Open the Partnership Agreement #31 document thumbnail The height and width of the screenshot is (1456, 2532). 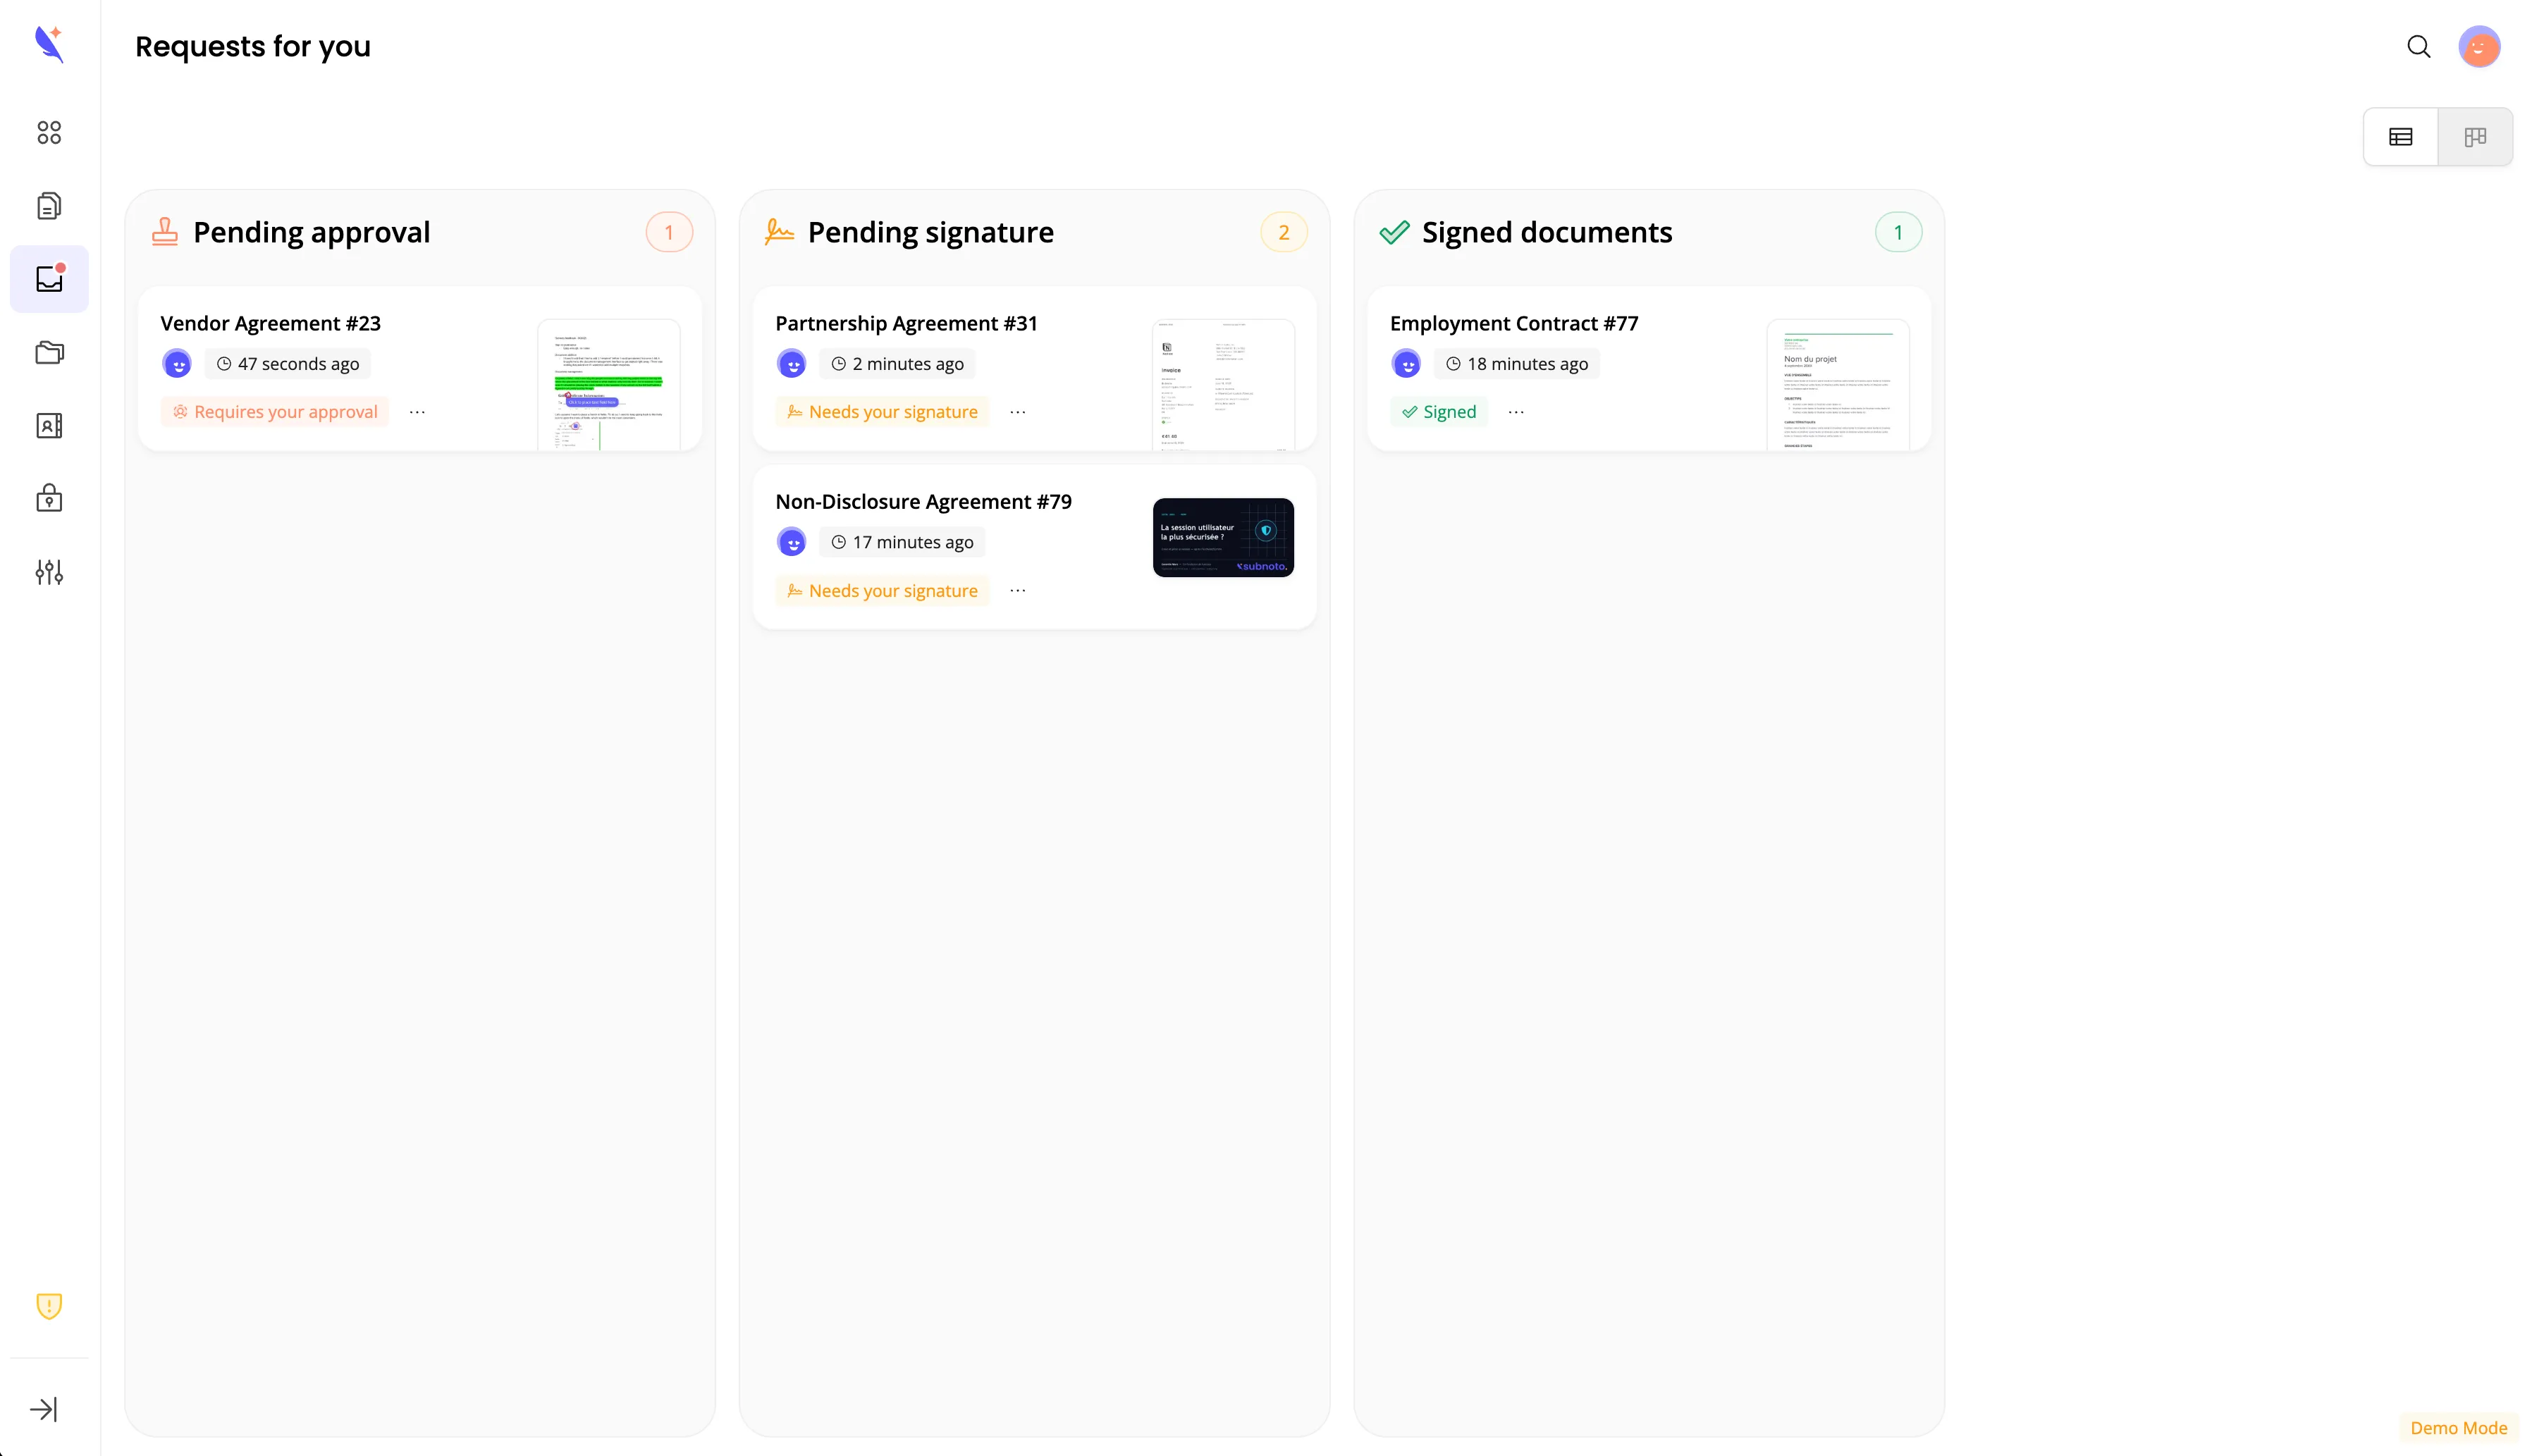pyautogui.click(x=1223, y=385)
